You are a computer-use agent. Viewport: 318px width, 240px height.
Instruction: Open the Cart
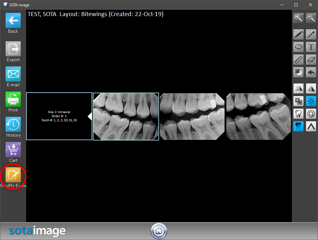[x=13, y=150]
